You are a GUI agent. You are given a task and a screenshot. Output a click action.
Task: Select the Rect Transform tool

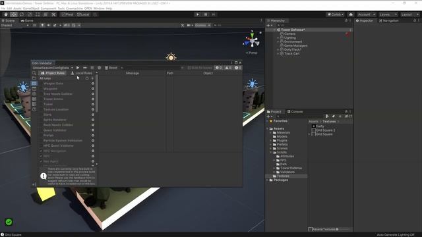[38, 14]
